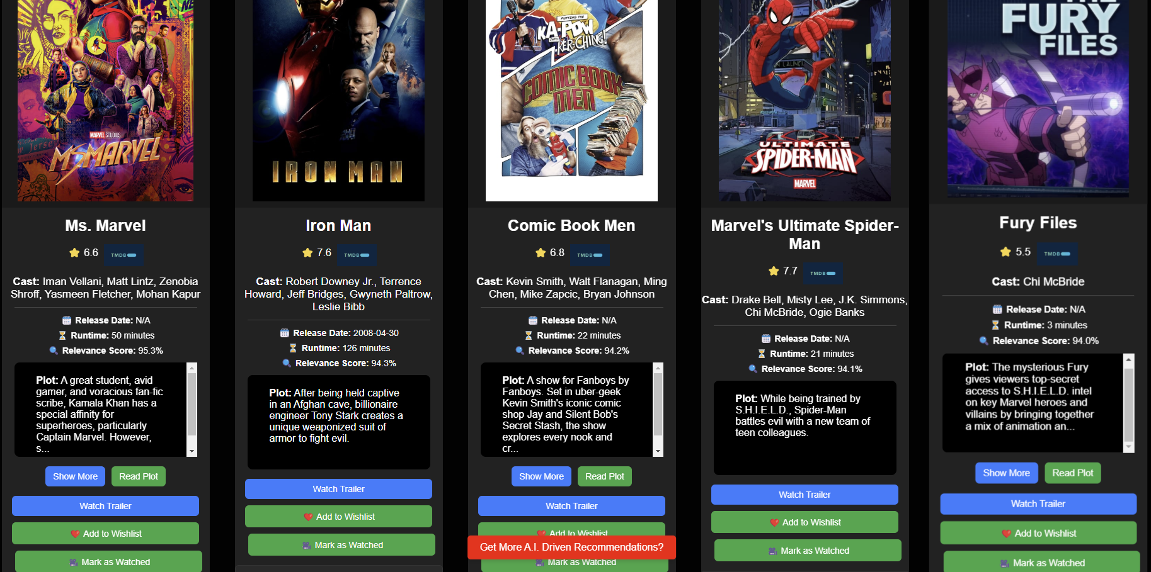Click the hourglass icon by the 126 minutes runtime
This screenshot has height=572, width=1151.
point(293,348)
